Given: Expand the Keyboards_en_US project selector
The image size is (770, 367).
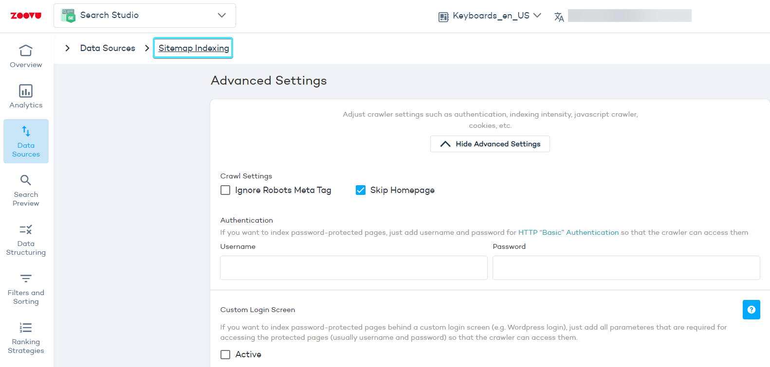Looking at the screenshot, I should pos(490,16).
